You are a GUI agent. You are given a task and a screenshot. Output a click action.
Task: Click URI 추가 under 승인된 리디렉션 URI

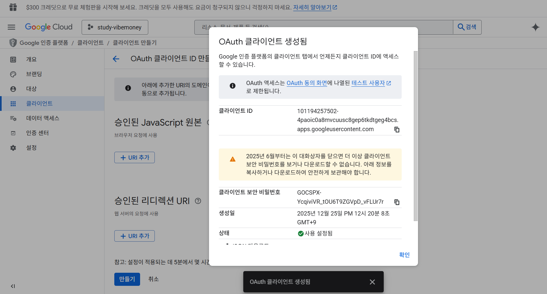(135, 236)
